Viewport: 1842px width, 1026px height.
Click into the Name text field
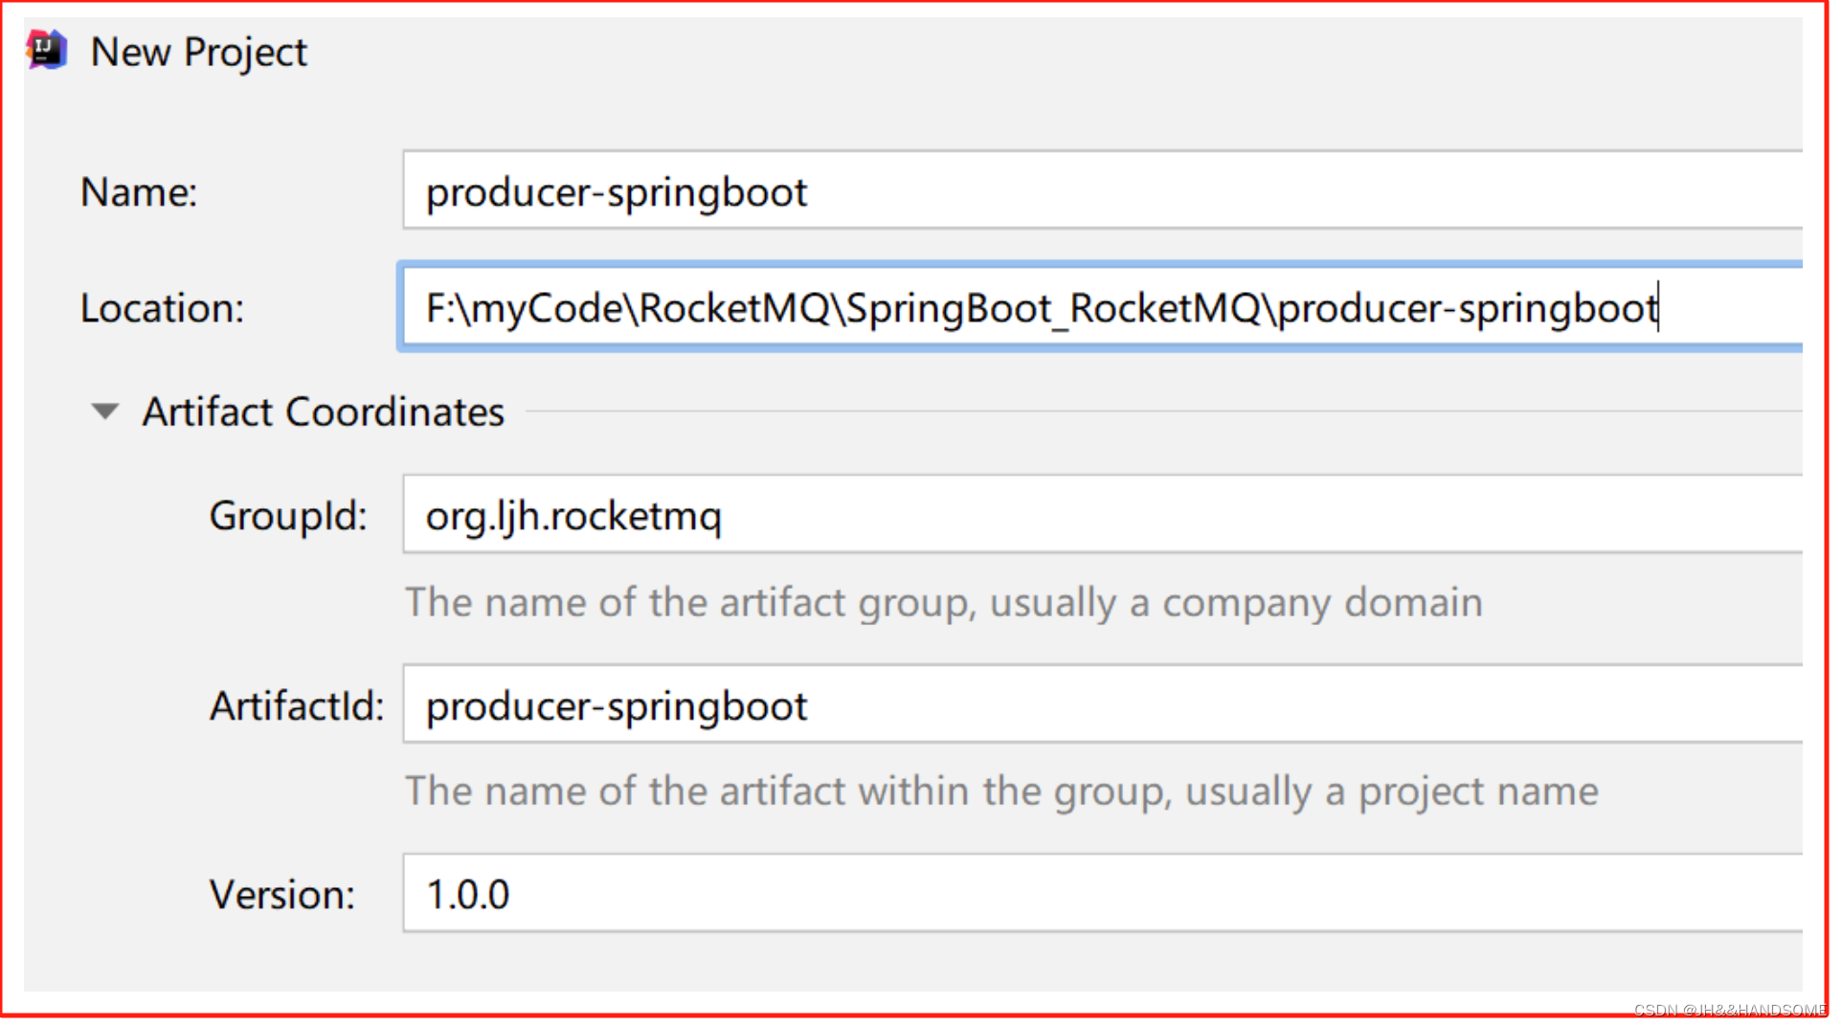tap(1101, 191)
